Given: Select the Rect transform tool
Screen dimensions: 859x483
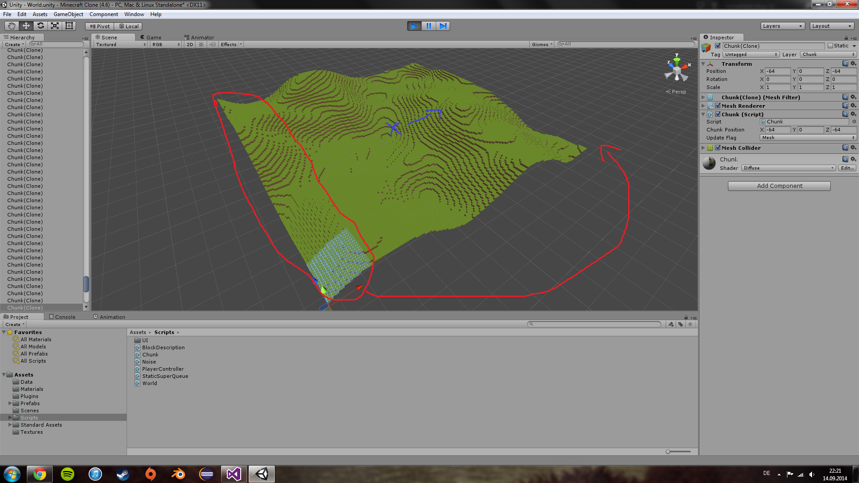Looking at the screenshot, I should click(x=69, y=26).
